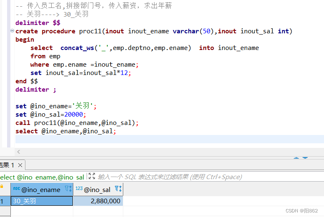Viewport: 324px width, 217px height.
Task: Click the up arrow above the results panel
Action: [x=296, y=158]
